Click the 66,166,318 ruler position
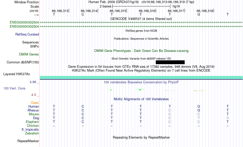 [205, 11]
